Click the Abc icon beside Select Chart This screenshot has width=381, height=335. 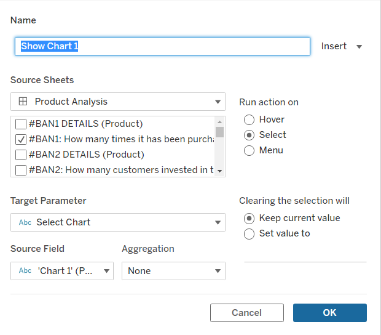[25, 222]
